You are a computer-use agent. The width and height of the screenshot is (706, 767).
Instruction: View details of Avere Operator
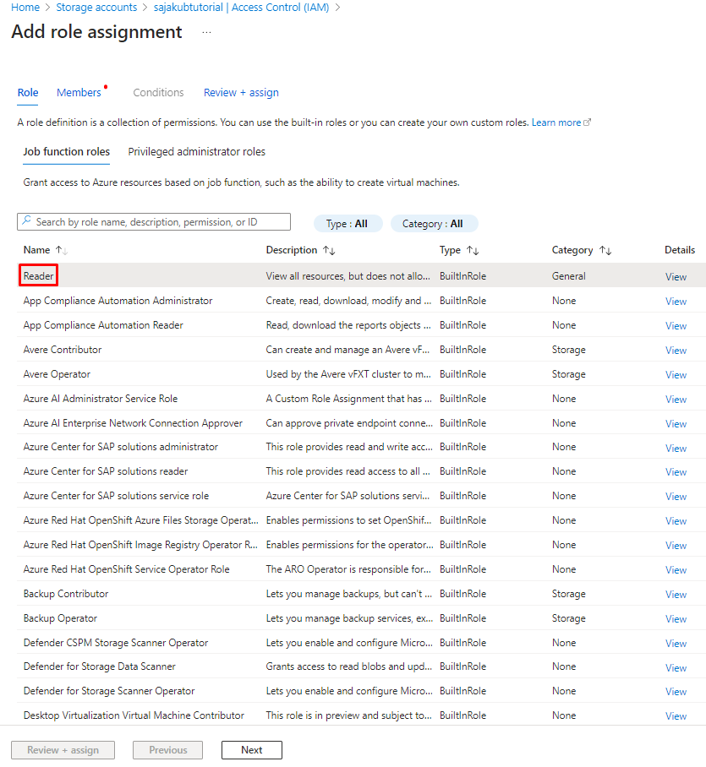point(676,375)
